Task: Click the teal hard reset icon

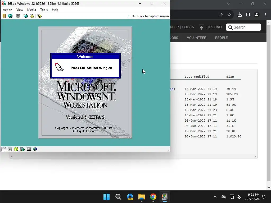Action: pos(10,16)
